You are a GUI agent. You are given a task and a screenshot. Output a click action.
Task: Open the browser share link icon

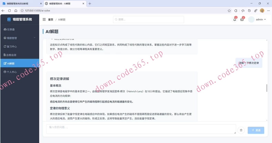coord(256,11)
